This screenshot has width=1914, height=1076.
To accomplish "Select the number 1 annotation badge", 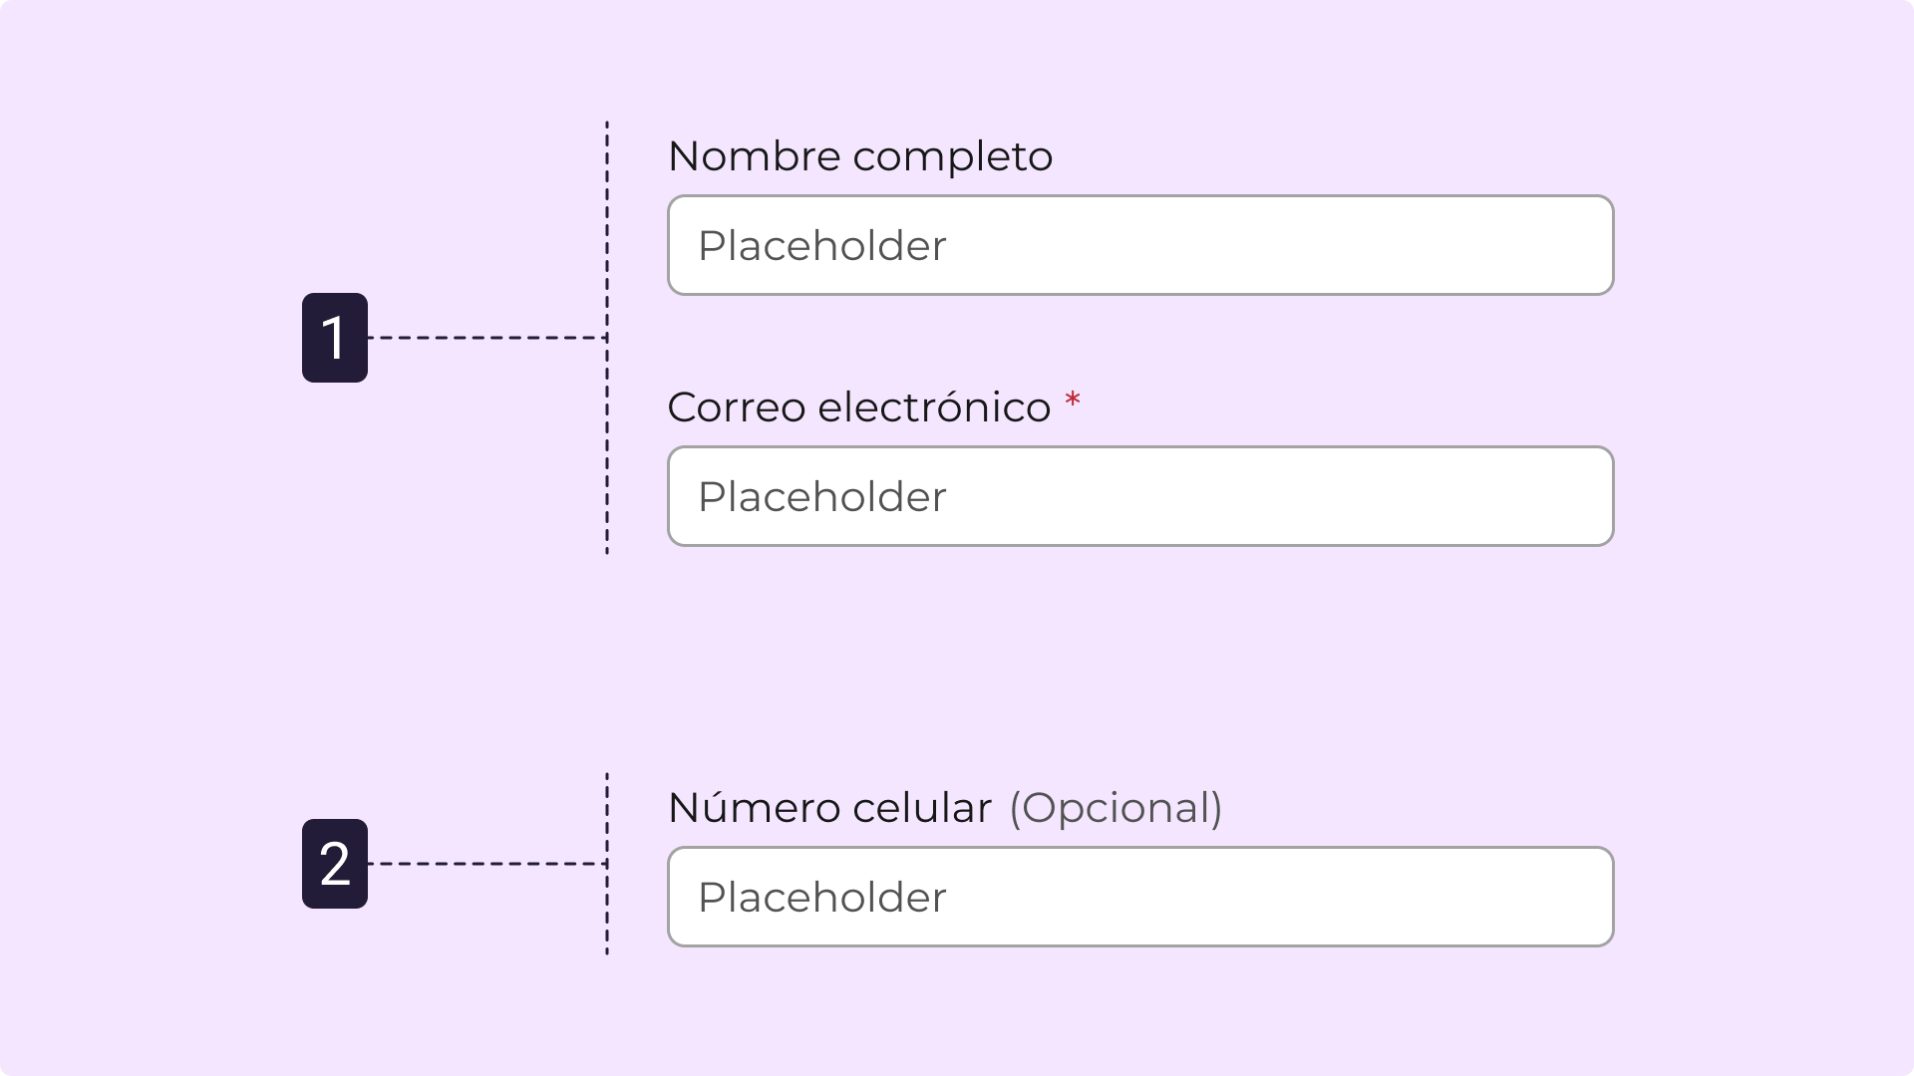I will 335,338.
